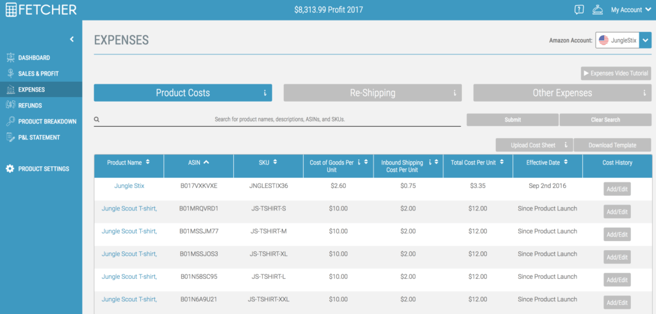Click the P&L Statement document icon
This screenshot has height=314, width=656.
[x=10, y=137]
